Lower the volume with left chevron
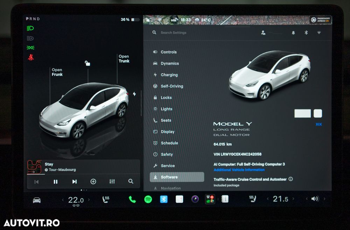 click(x=307, y=199)
